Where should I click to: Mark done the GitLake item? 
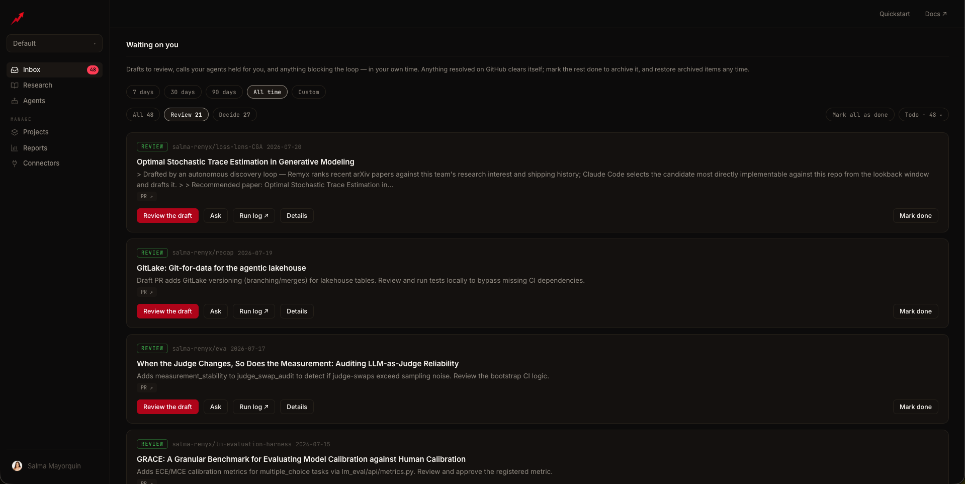915,311
